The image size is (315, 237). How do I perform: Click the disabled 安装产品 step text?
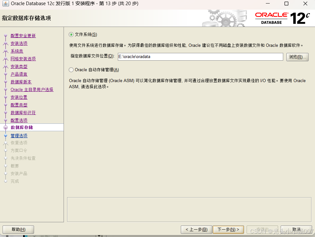19,174
